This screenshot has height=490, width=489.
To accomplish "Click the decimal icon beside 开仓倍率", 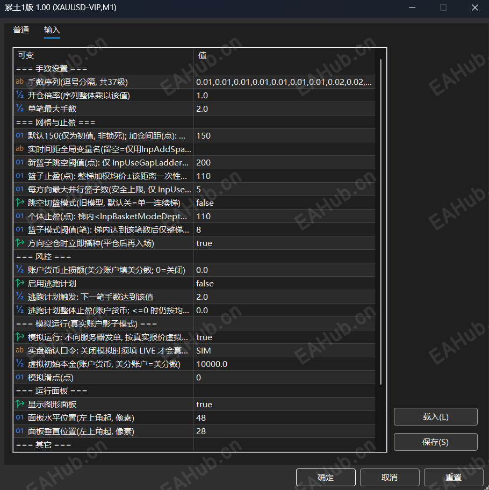I will pos(20,95).
